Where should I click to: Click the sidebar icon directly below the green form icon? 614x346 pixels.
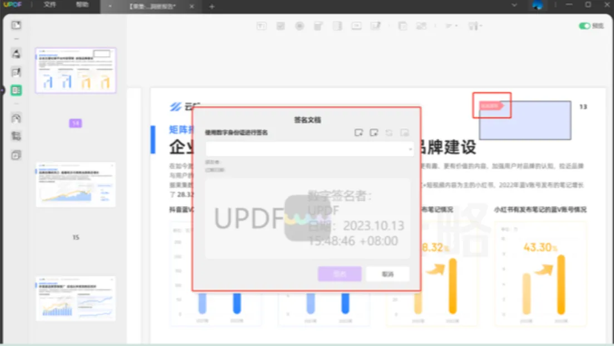coord(16,118)
